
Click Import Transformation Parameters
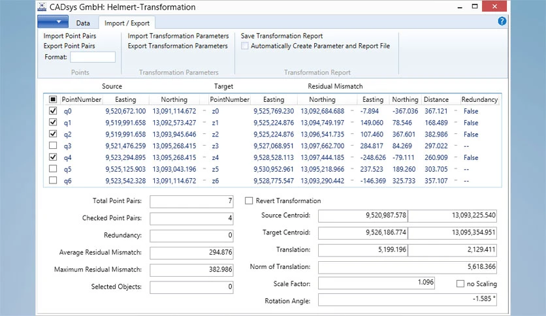(178, 36)
